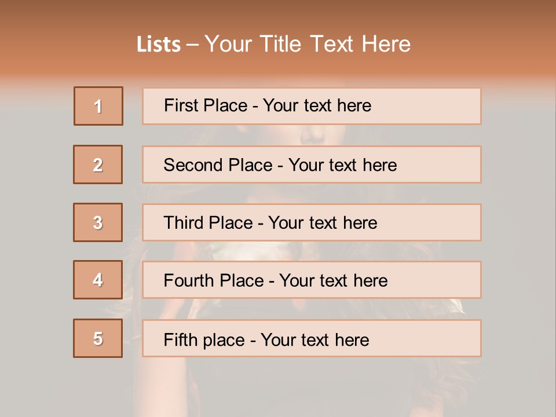Click the dash in the slide title

pos(193,45)
